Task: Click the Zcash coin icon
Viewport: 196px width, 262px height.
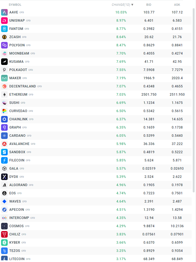Action: pos(4,37)
